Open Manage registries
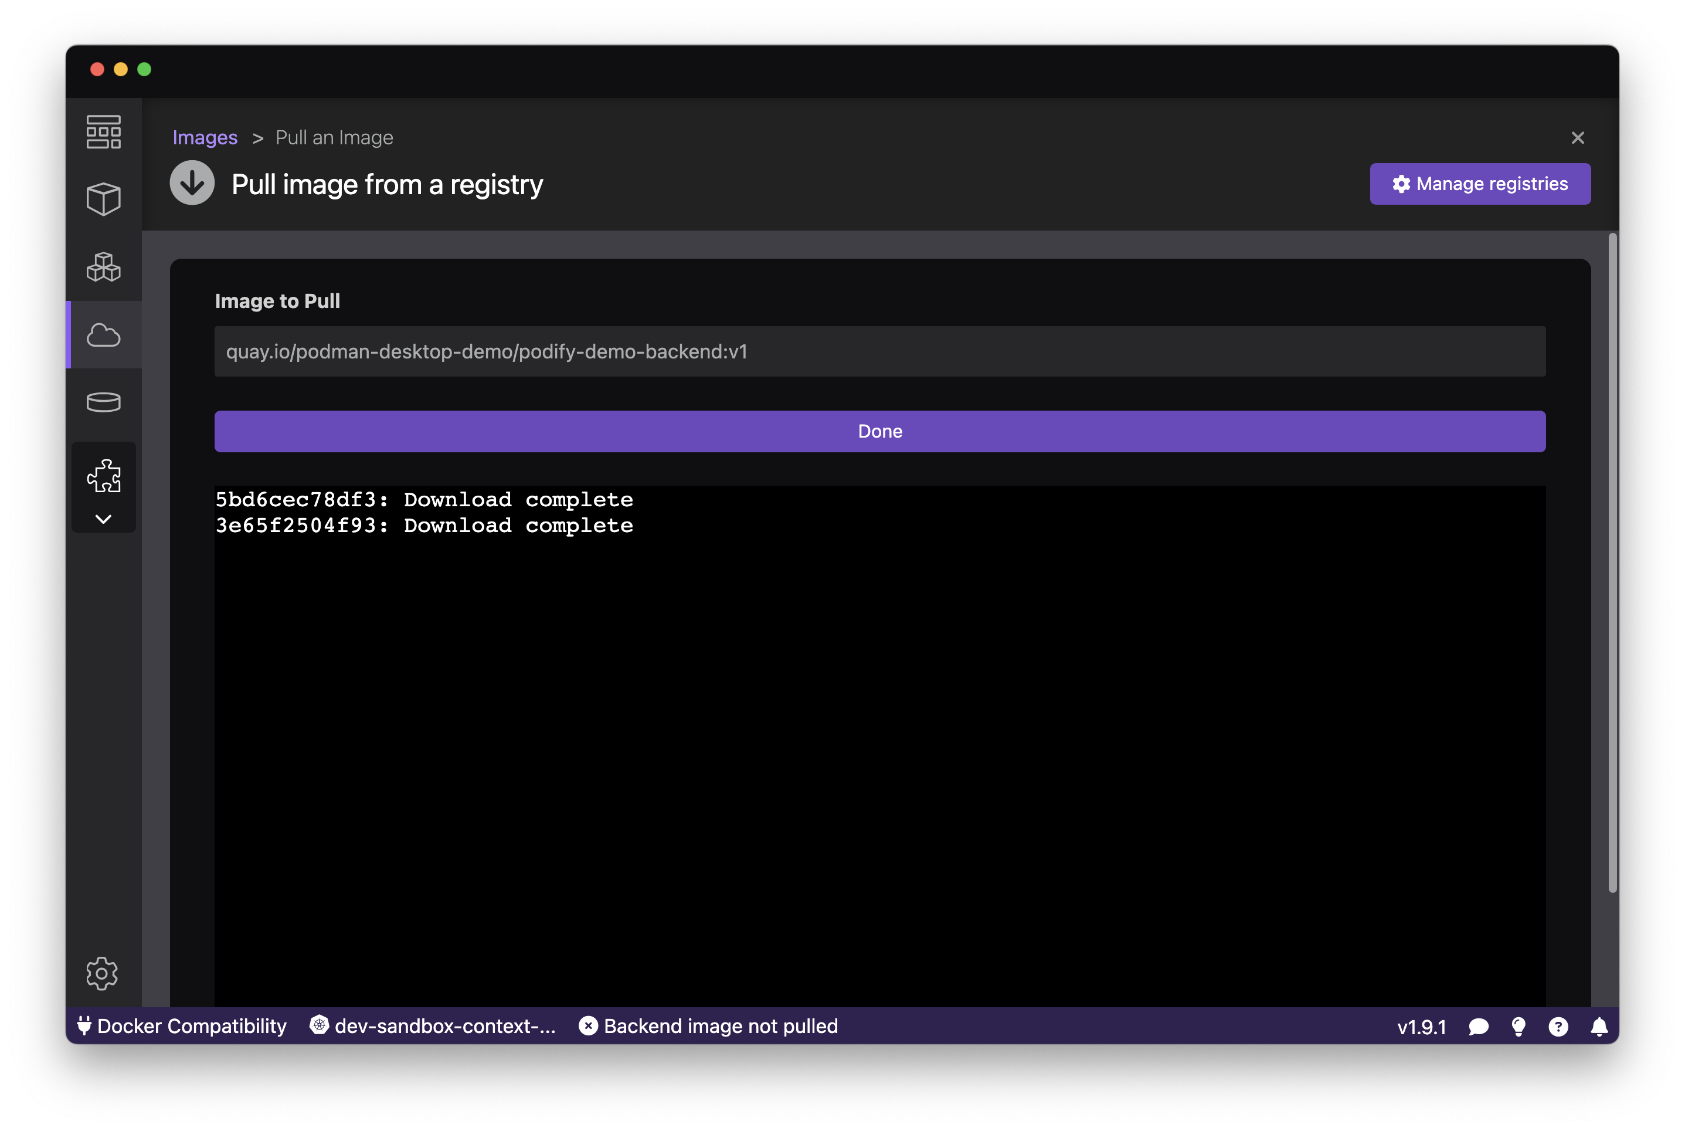Screen dimensions: 1685x1131 point(1480,184)
